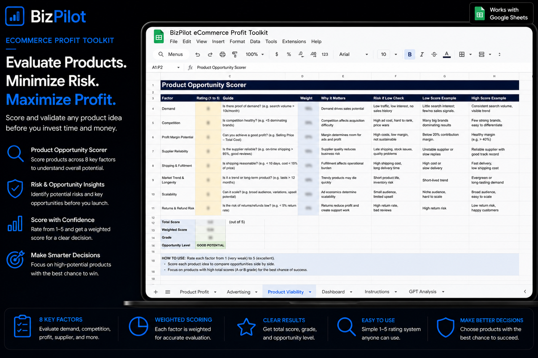Click the formula bar text Product Opportunity Scorer

[221, 68]
